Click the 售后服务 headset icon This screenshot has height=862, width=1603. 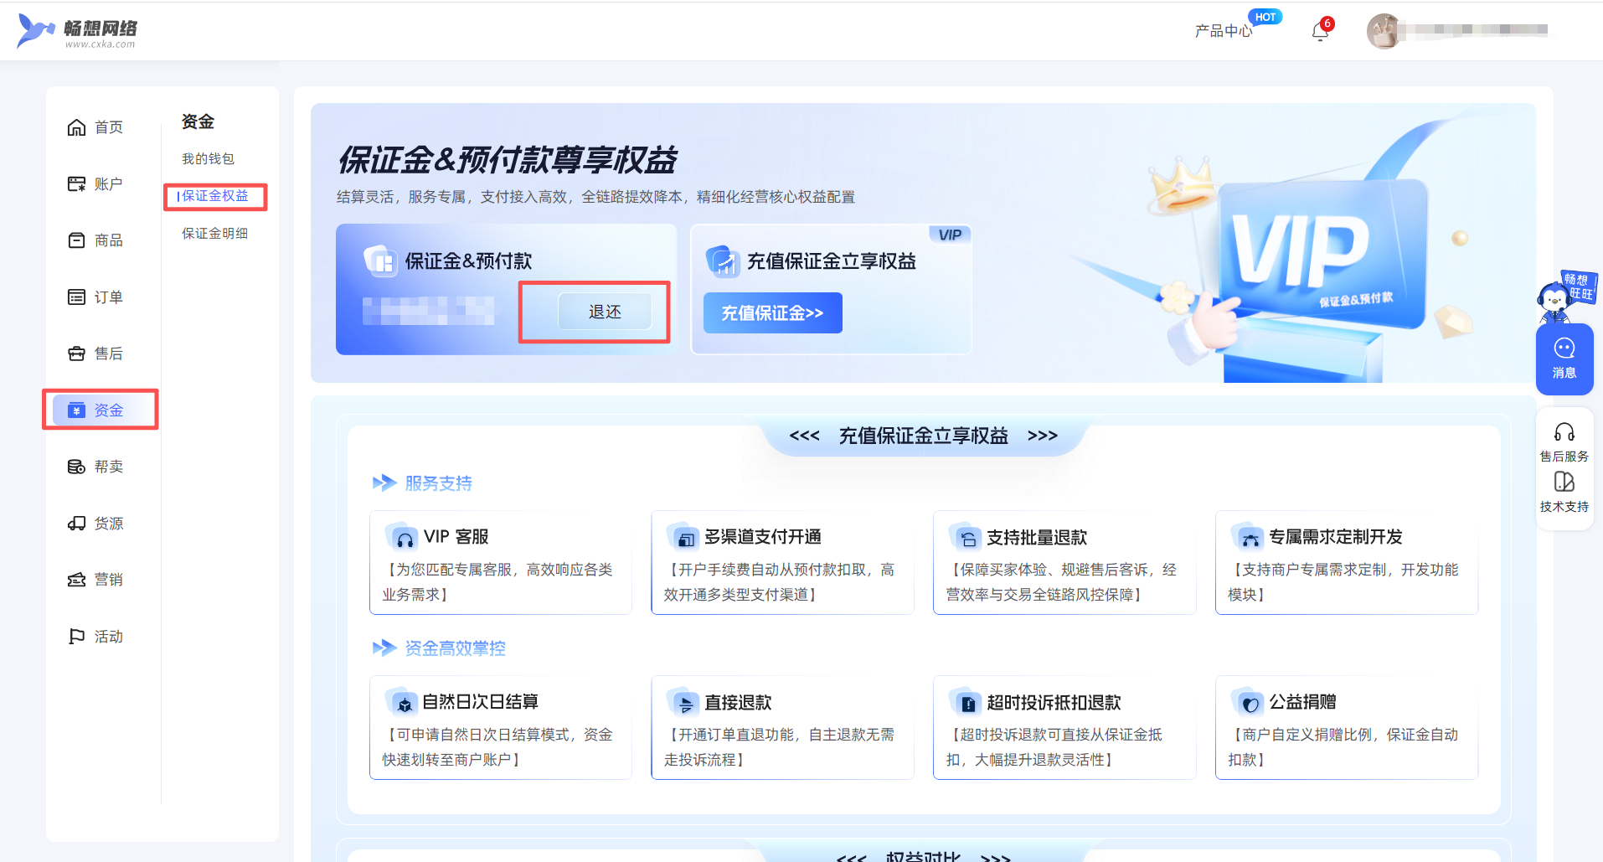pos(1564,432)
